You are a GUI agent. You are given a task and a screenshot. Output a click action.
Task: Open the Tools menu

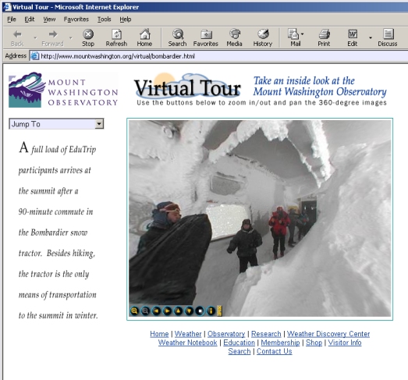click(x=104, y=20)
